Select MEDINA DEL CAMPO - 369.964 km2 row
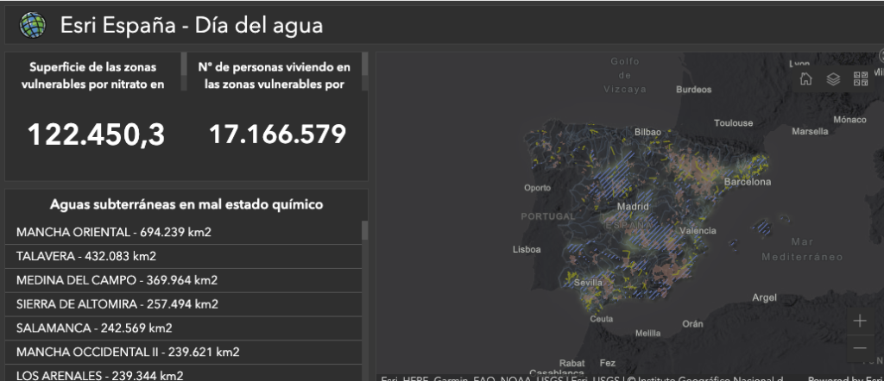The width and height of the screenshot is (884, 381). tap(183, 280)
